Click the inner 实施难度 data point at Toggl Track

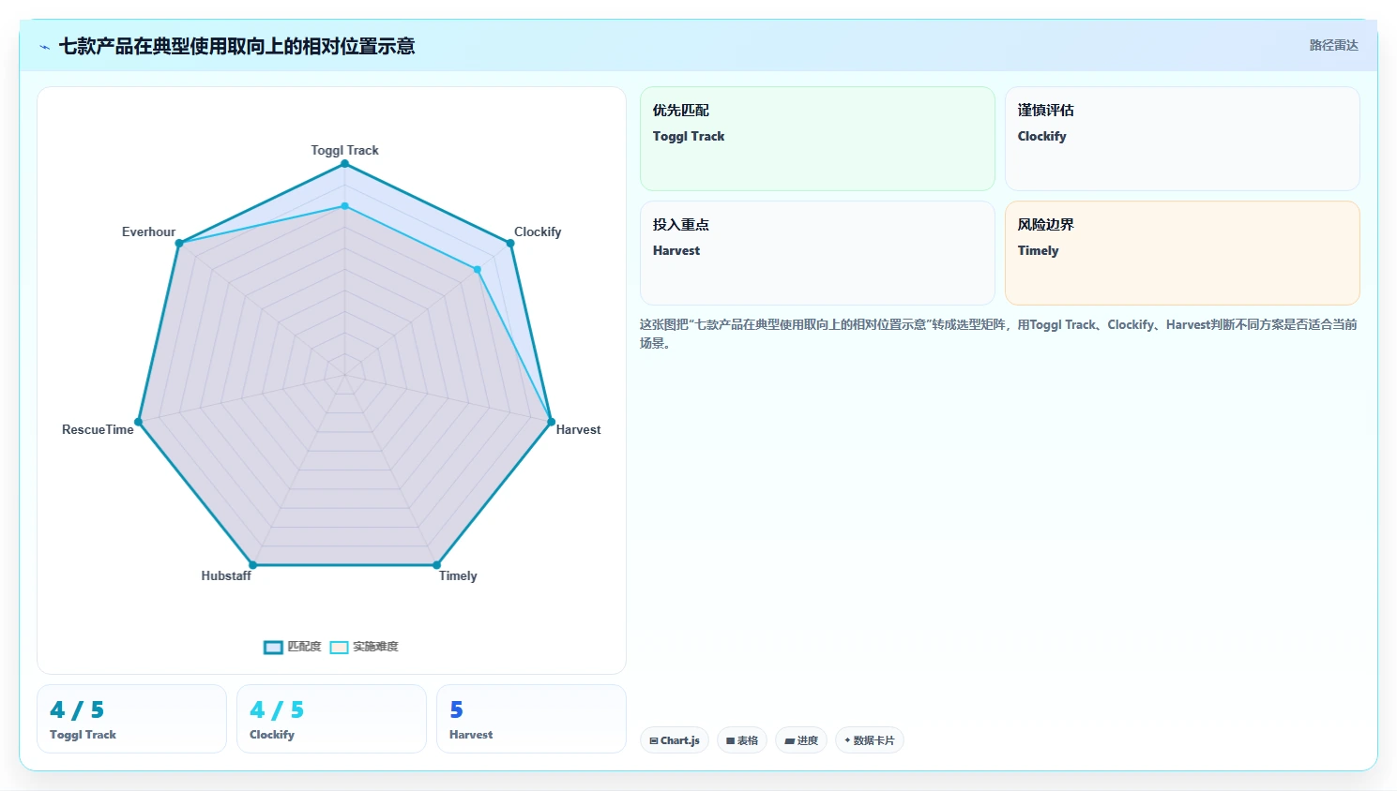344,206
